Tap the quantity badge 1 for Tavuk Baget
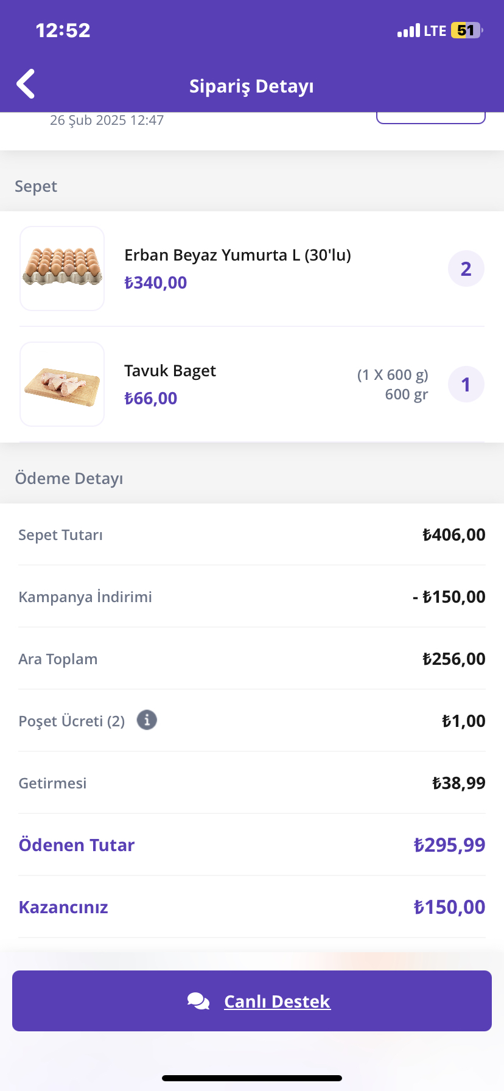504x1091 pixels. point(466,384)
